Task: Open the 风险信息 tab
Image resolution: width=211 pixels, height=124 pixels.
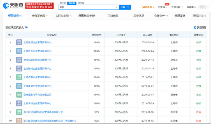Action: coord(113,16)
